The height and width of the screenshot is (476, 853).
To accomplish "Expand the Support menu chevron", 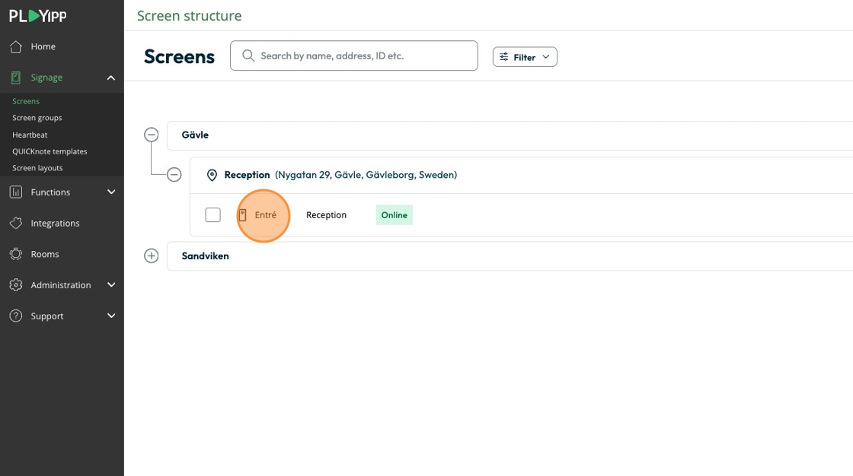I will (x=111, y=316).
